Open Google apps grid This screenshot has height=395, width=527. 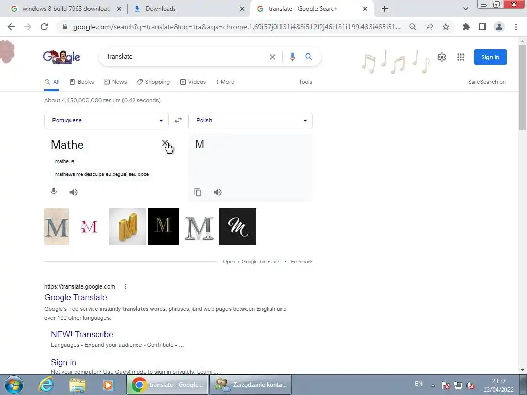[x=461, y=57]
